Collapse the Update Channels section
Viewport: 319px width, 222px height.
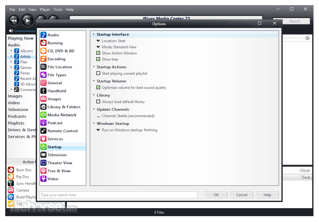point(94,109)
